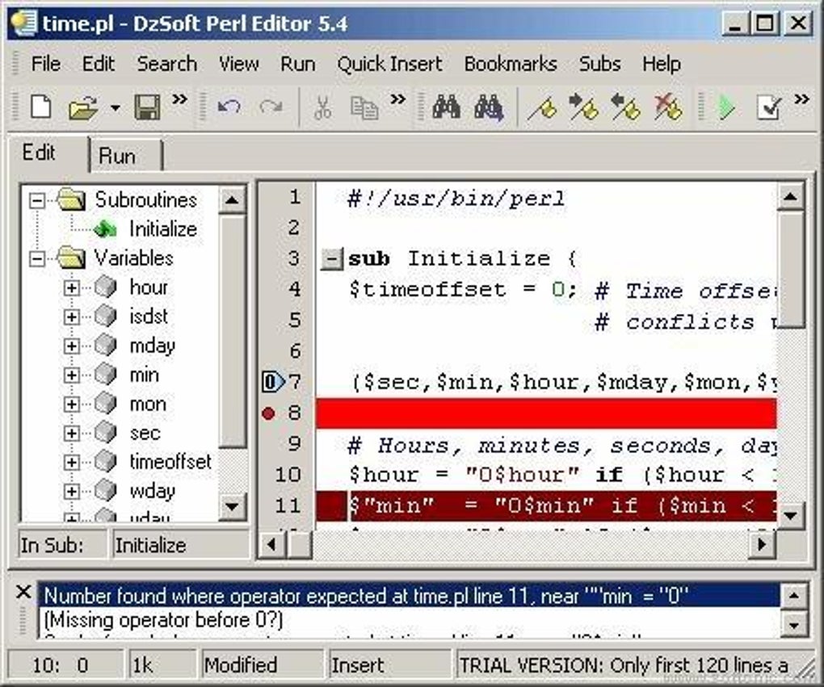Click the Redo arrow icon

click(x=271, y=107)
